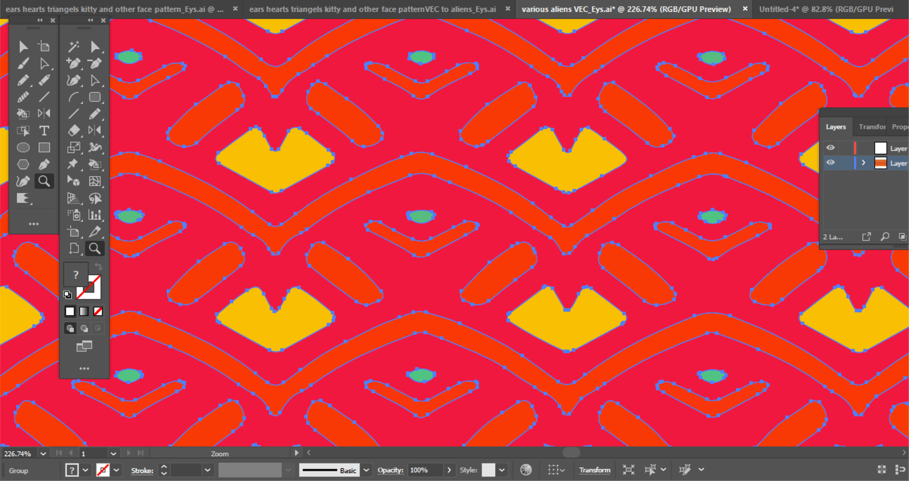Select the Arc tool
This screenshot has height=481, width=909.
point(74,97)
